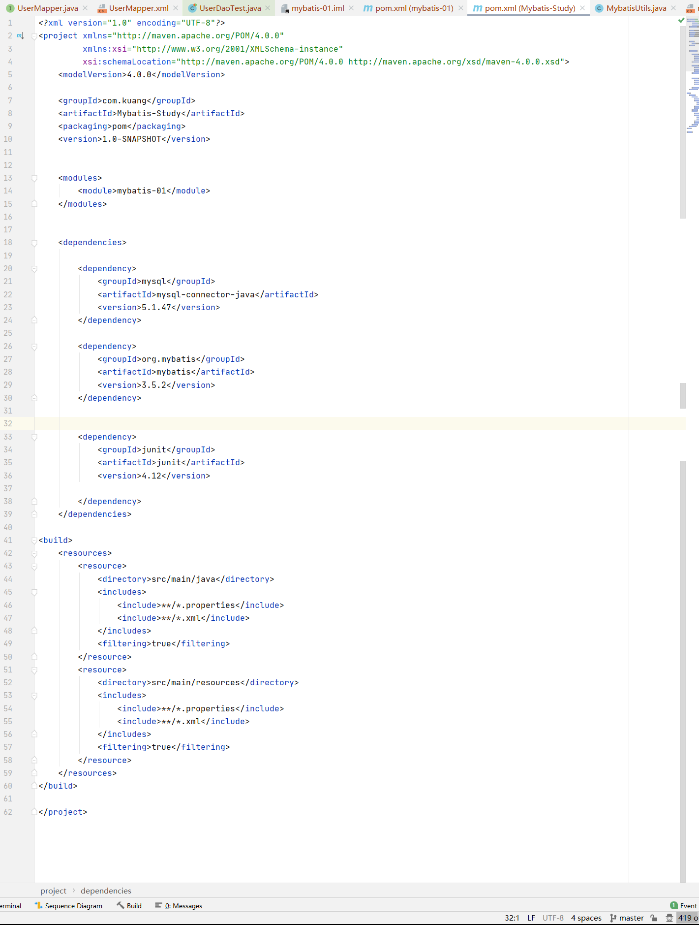Screen dimensions: 699x925
Task: Collapse the project root tag fold
Action: tap(34, 36)
